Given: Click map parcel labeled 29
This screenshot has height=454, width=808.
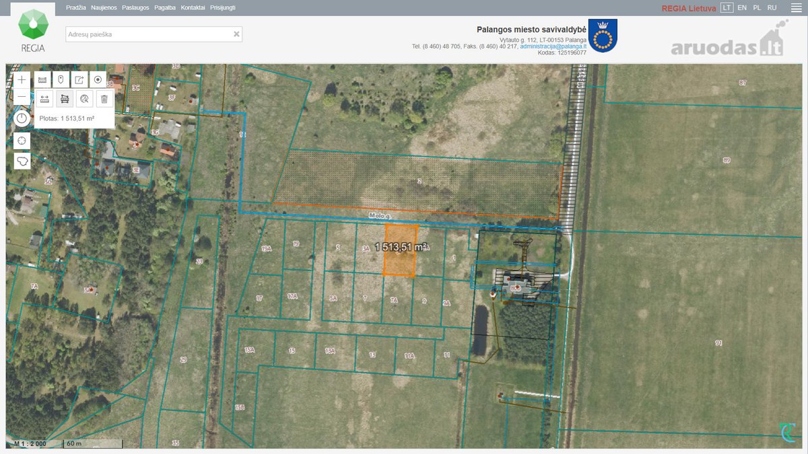Looking at the screenshot, I should pos(183,361).
